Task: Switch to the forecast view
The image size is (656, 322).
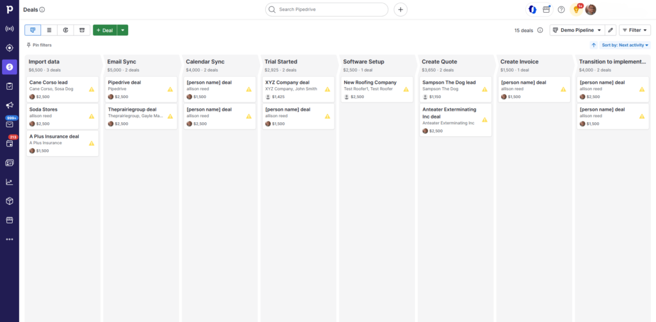Action: [65, 30]
